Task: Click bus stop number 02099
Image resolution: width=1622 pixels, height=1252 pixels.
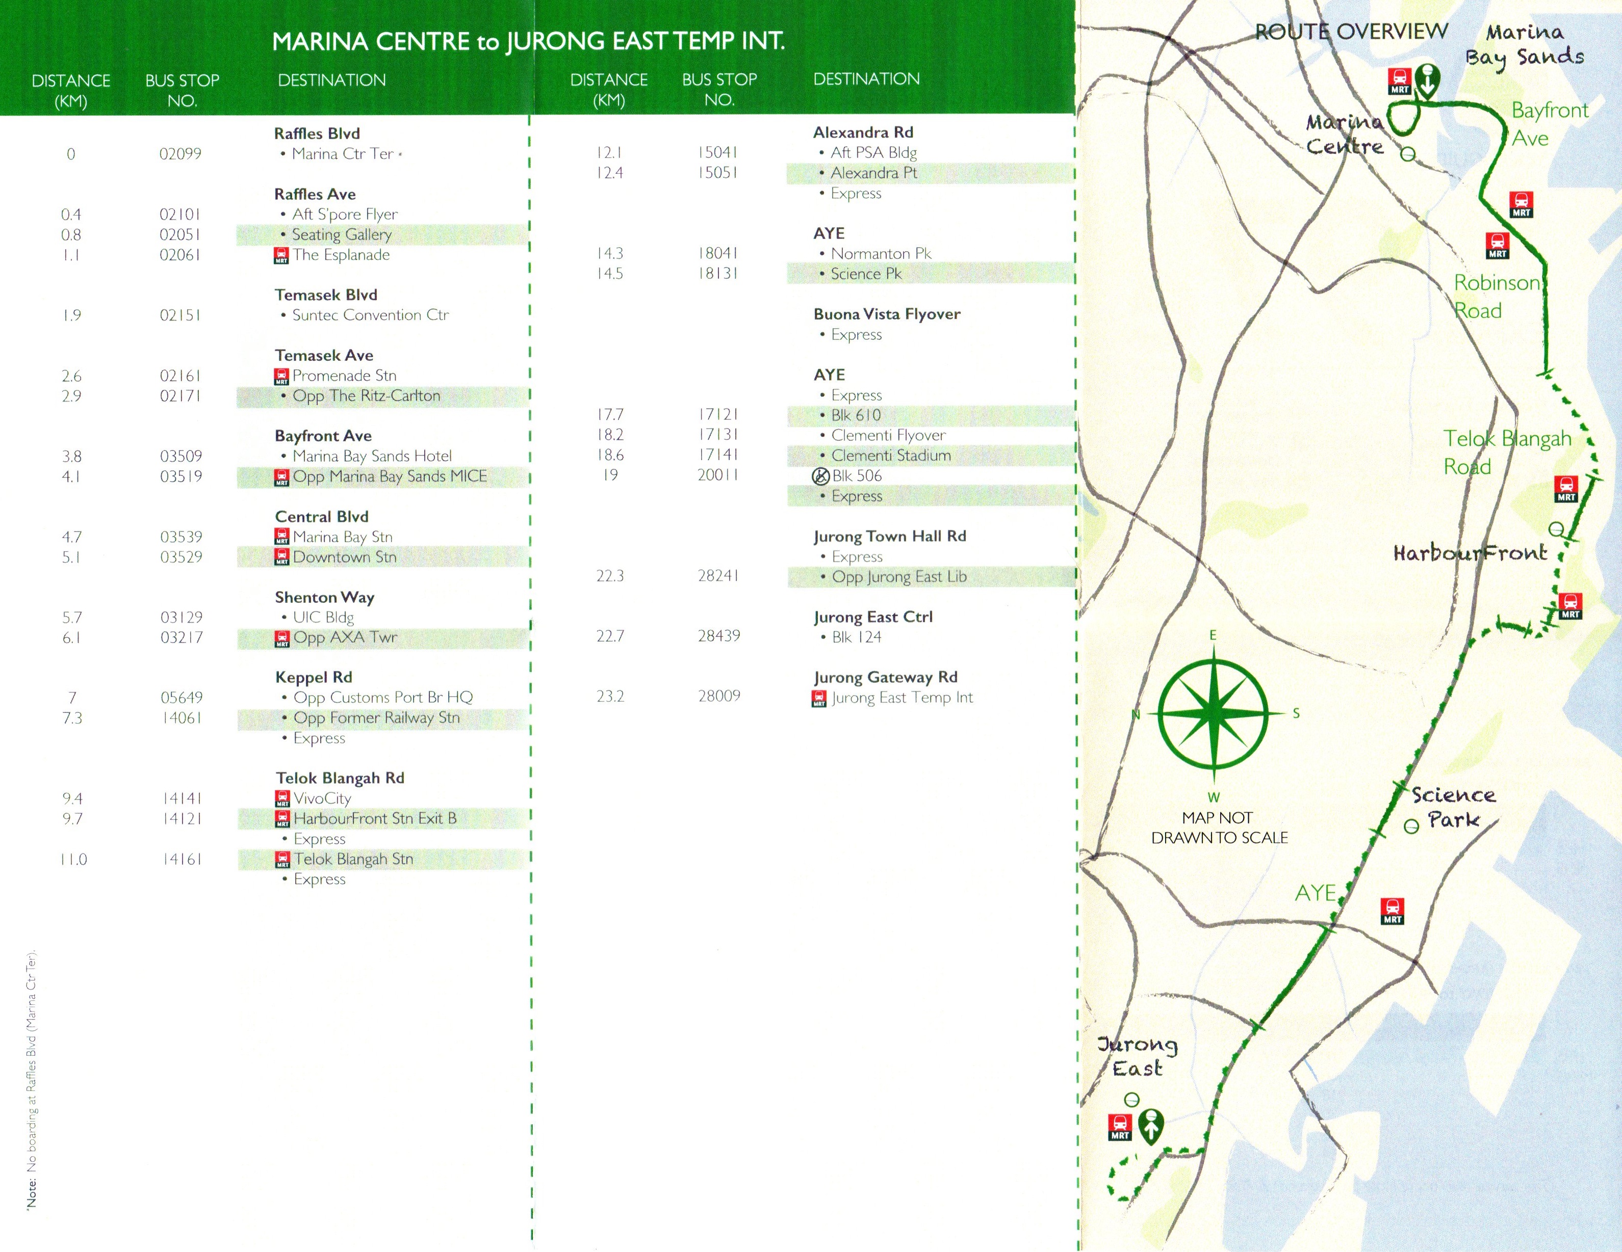Action: 179,154
